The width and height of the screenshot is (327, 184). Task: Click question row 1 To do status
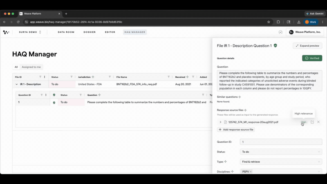pos(71,102)
